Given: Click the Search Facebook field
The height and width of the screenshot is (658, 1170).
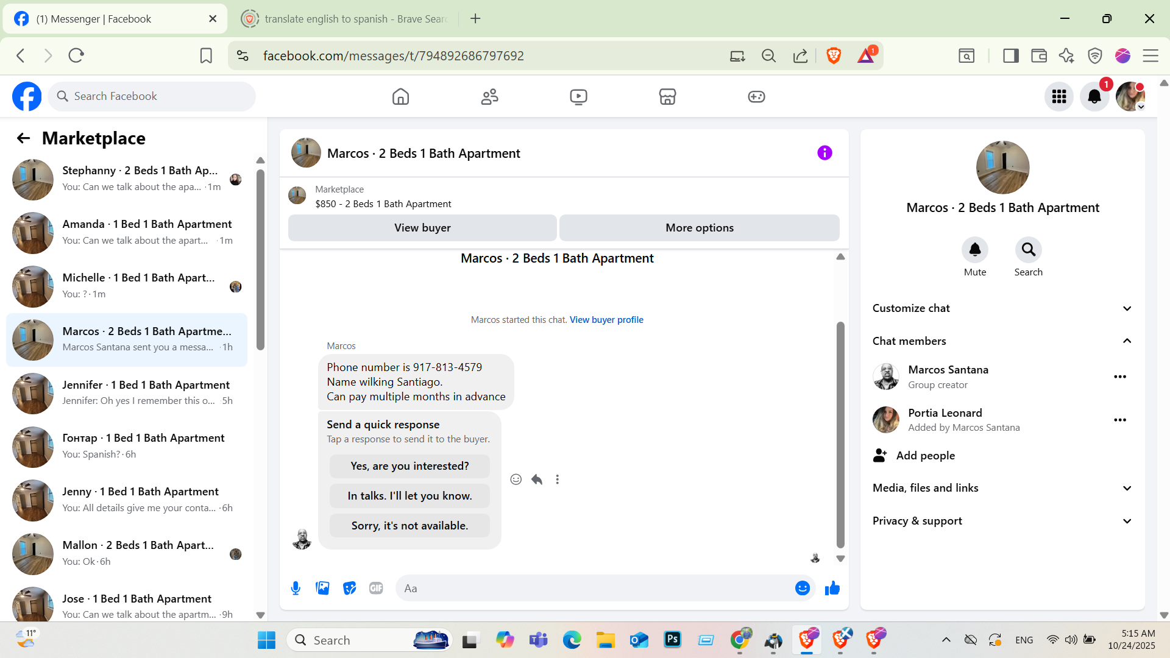Looking at the screenshot, I should (152, 96).
